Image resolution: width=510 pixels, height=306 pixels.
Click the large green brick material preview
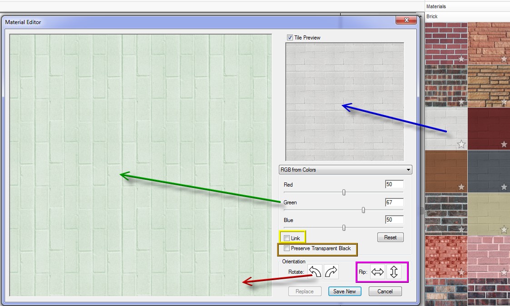pos(140,165)
